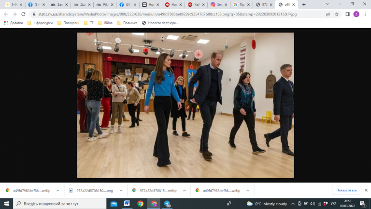Launch Word from the taskbar
The height and width of the screenshot is (209, 371).
127,204
